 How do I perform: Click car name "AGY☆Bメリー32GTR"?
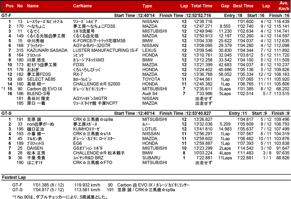[x=92, y=46]
